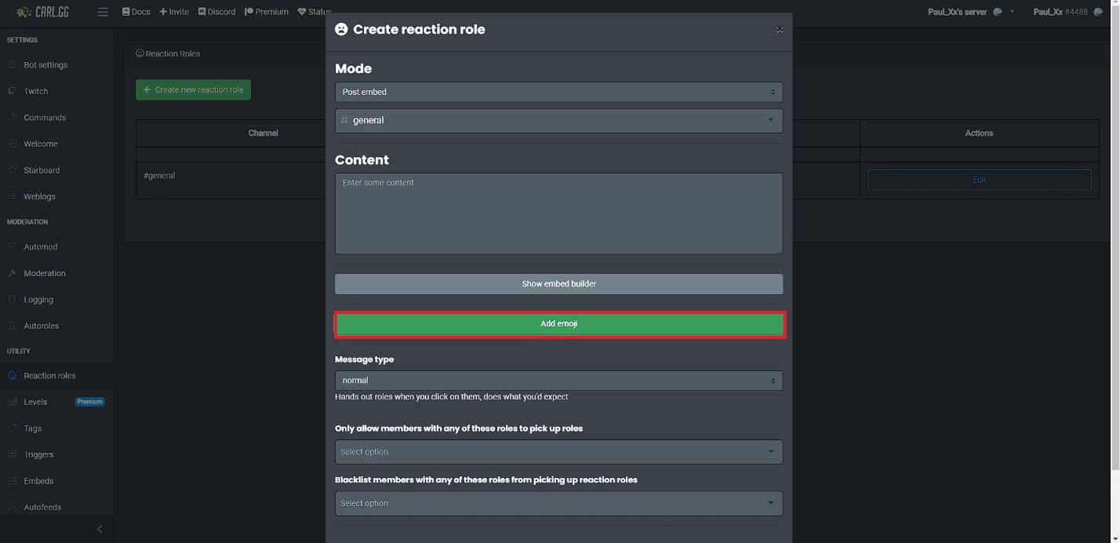Open the Mode dropdown showing Post embed

pyautogui.click(x=558, y=92)
